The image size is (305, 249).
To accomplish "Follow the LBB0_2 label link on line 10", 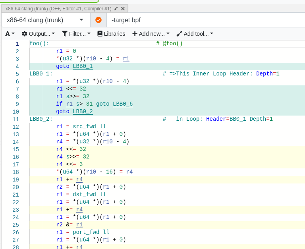I will click(x=83, y=112).
